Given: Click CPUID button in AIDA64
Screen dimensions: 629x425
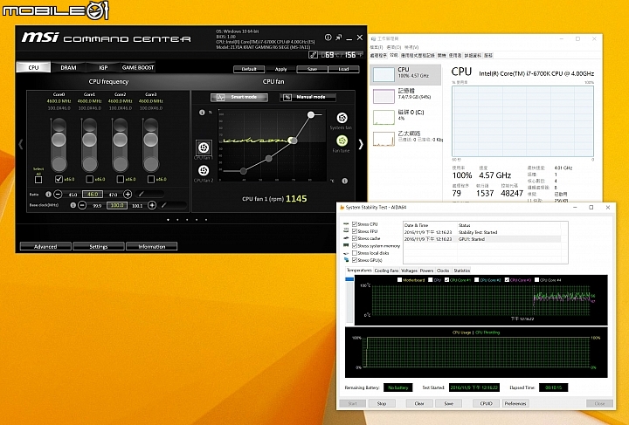Looking at the screenshot, I should [486, 403].
